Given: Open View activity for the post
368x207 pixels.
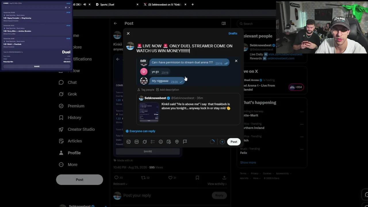Looking at the screenshot, I should coord(217,184).
